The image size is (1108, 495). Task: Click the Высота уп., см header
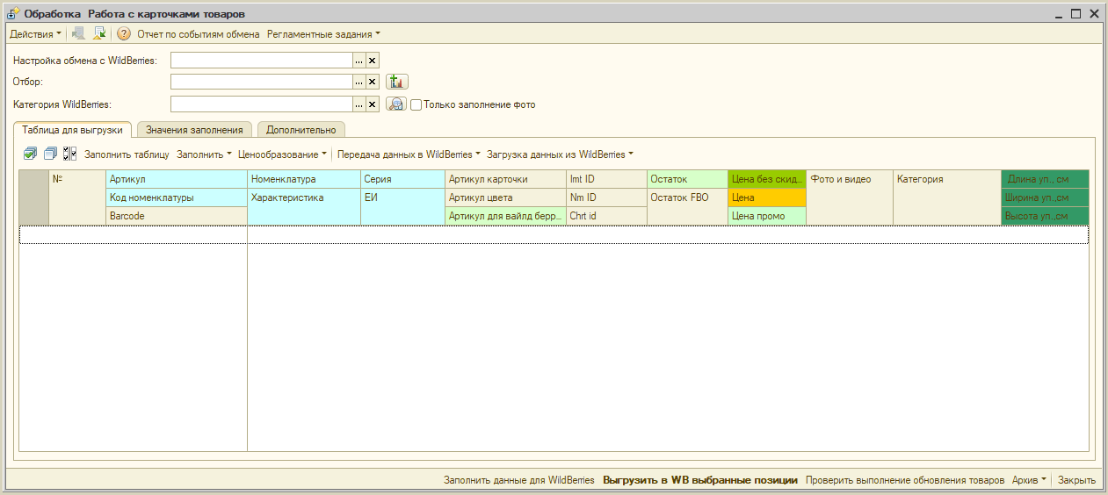click(1045, 216)
